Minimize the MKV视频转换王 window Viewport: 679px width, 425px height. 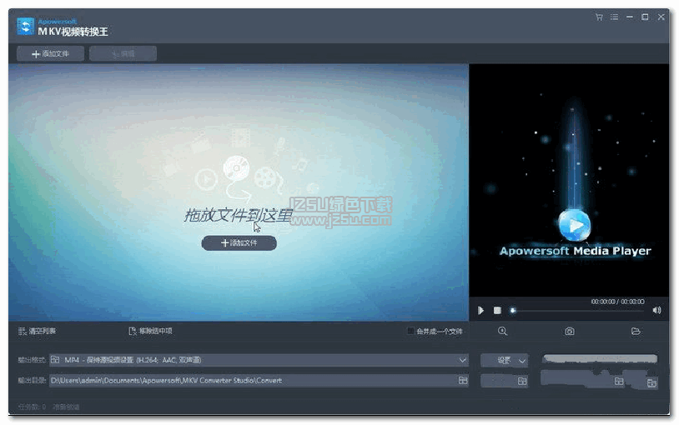click(x=629, y=17)
